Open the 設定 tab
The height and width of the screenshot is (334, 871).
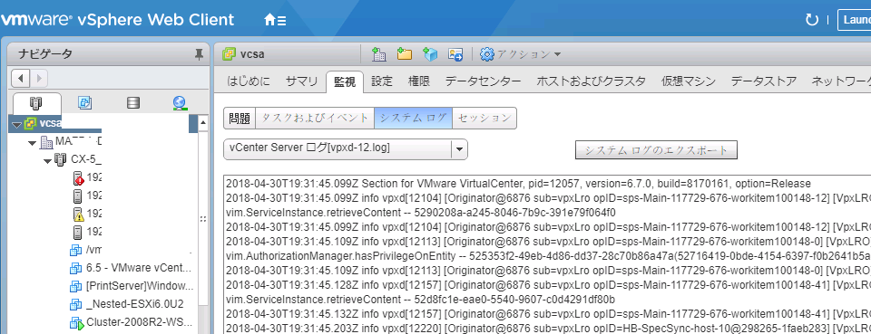[x=382, y=81]
